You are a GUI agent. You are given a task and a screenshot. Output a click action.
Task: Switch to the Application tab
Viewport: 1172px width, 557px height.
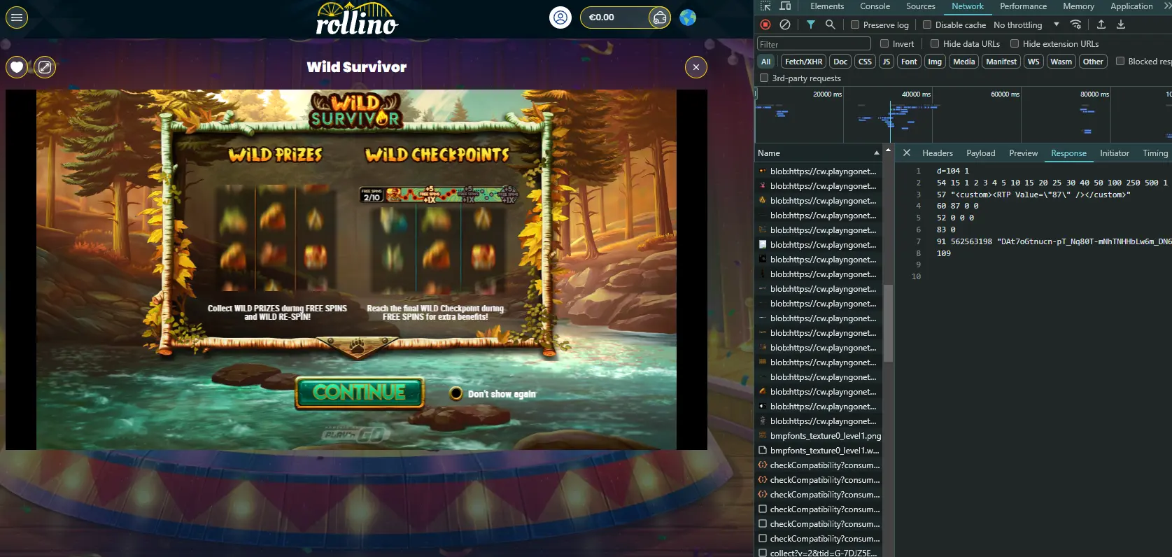point(1131,6)
